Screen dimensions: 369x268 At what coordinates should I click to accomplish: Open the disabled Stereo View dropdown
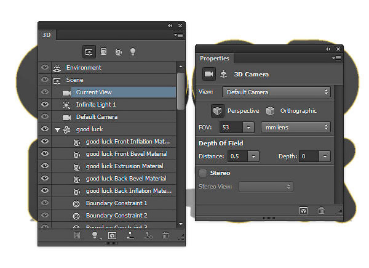coord(266,187)
